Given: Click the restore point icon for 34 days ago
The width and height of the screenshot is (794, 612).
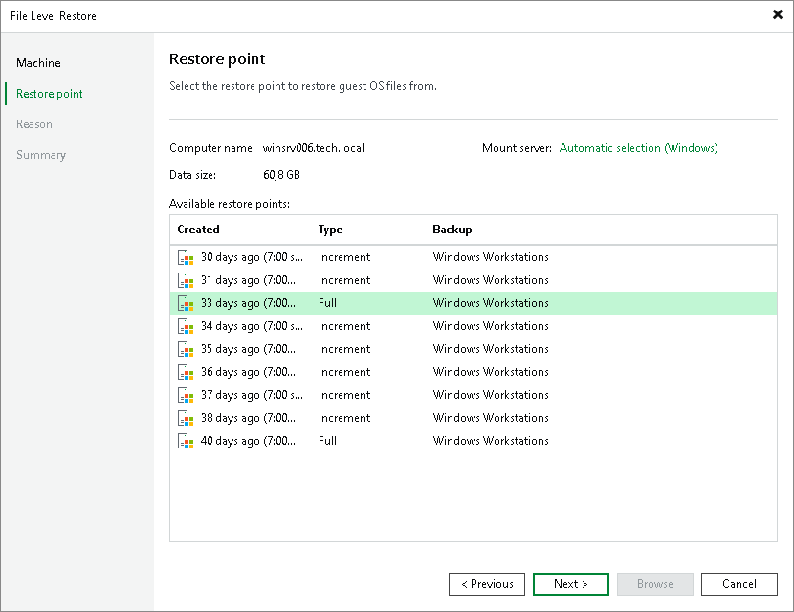Looking at the screenshot, I should (x=186, y=326).
